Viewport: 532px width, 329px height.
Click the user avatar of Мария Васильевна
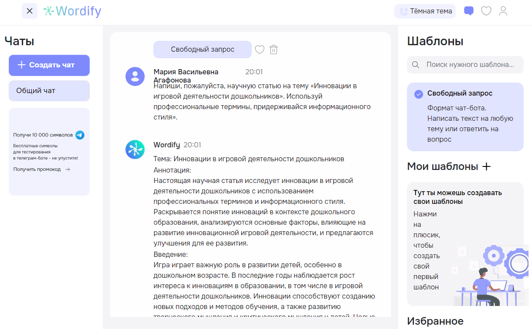pyautogui.click(x=135, y=76)
